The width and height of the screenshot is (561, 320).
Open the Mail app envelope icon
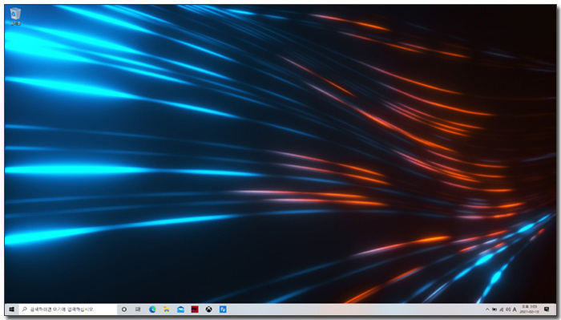[180, 310]
